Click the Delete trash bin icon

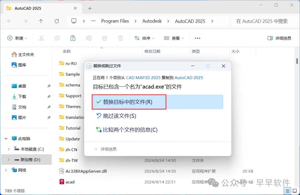120,38
